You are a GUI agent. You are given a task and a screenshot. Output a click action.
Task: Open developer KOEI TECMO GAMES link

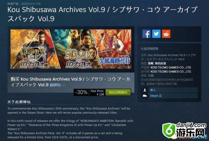[171, 67]
